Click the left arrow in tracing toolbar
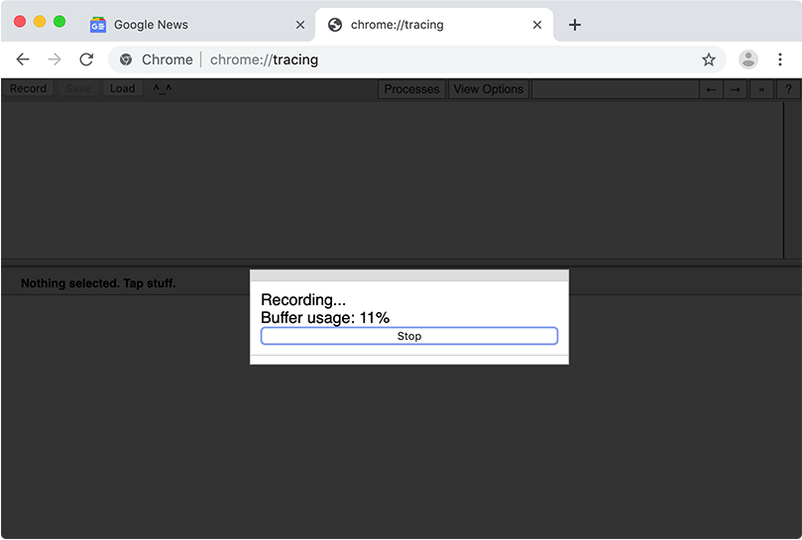The width and height of the screenshot is (802, 540). [711, 89]
